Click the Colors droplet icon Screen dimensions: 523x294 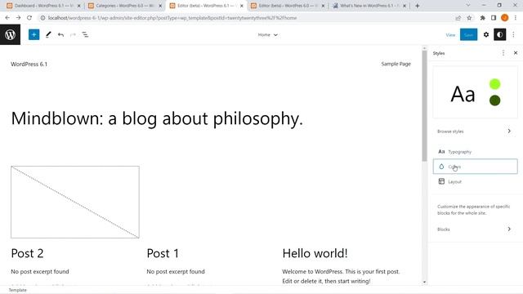pyautogui.click(x=441, y=167)
